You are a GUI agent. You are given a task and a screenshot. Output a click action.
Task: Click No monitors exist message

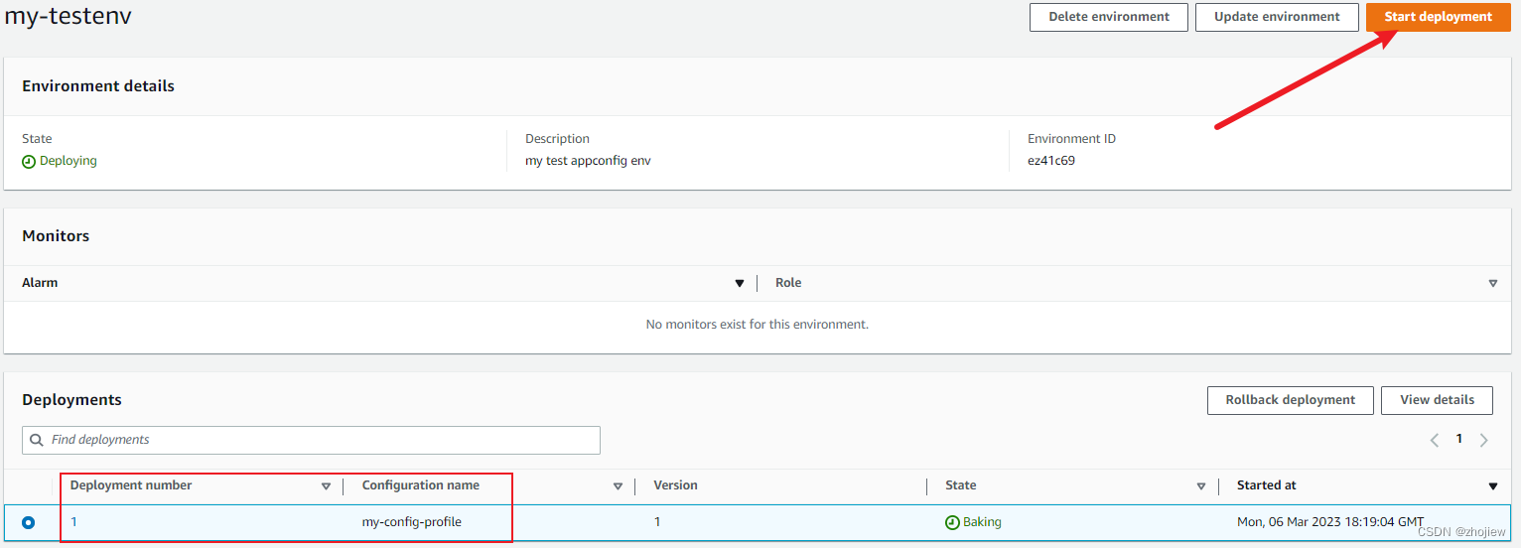[x=757, y=325]
